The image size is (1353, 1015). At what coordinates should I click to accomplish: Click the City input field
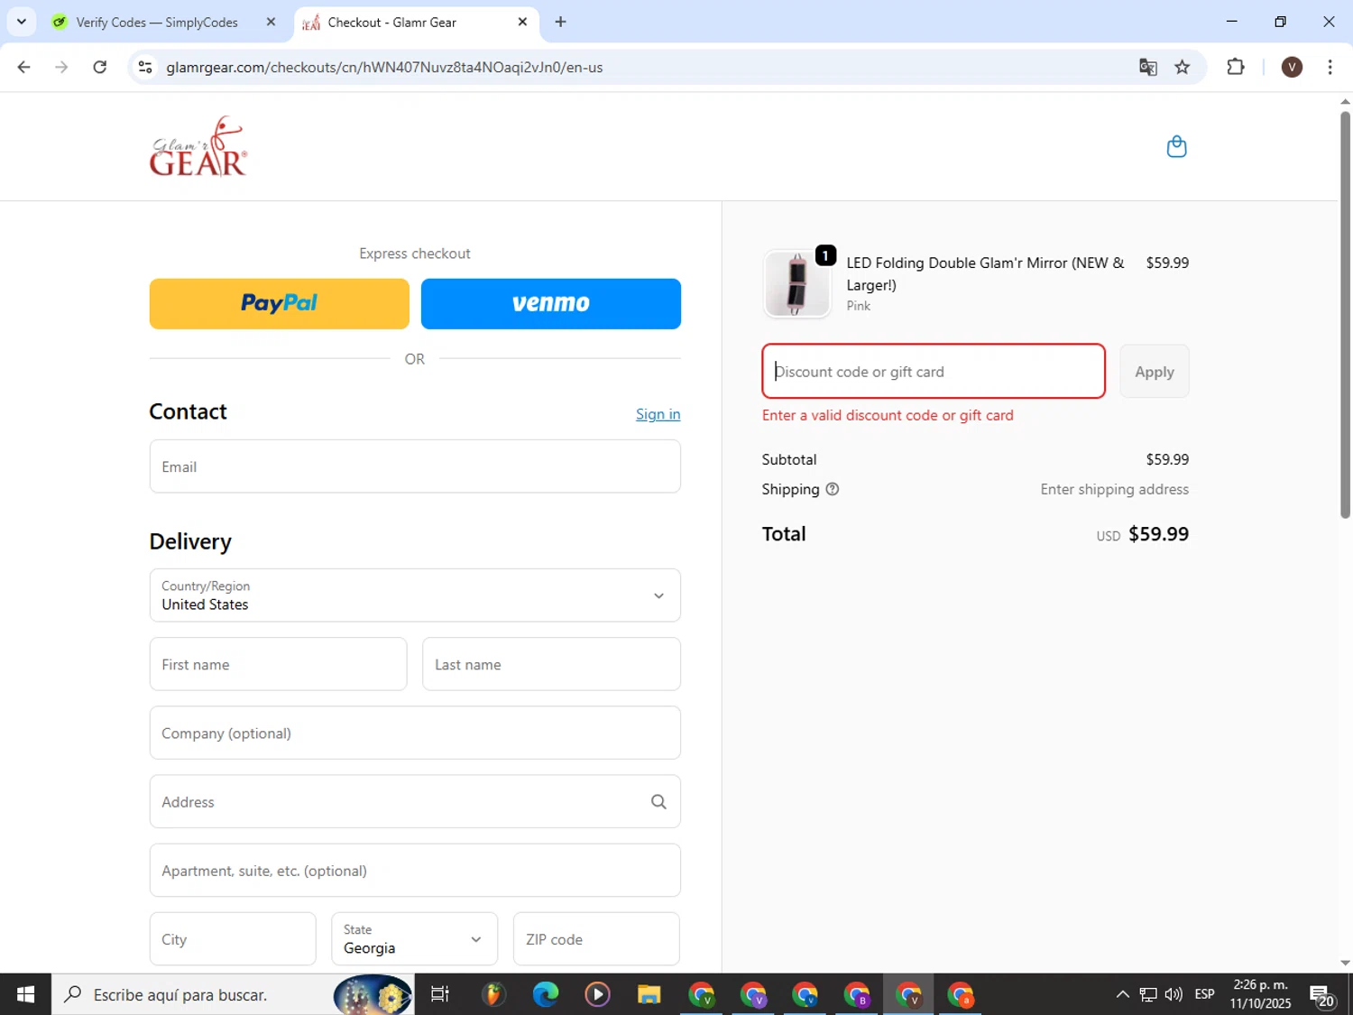[233, 938]
